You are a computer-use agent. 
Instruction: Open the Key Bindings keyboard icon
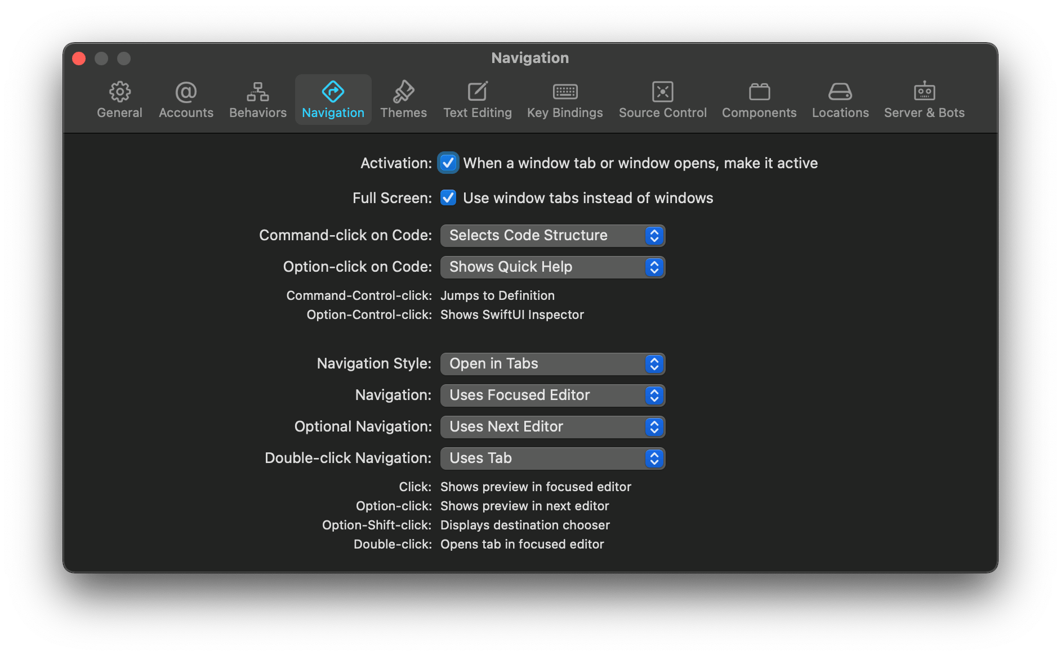[x=564, y=98]
